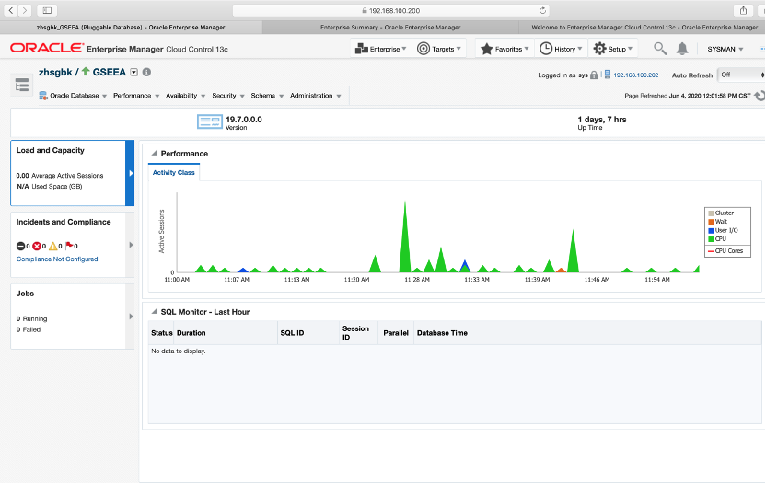Open the GSEEA target dropdown arrow
The height and width of the screenshot is (484, 766).
[x=133, y=73]
